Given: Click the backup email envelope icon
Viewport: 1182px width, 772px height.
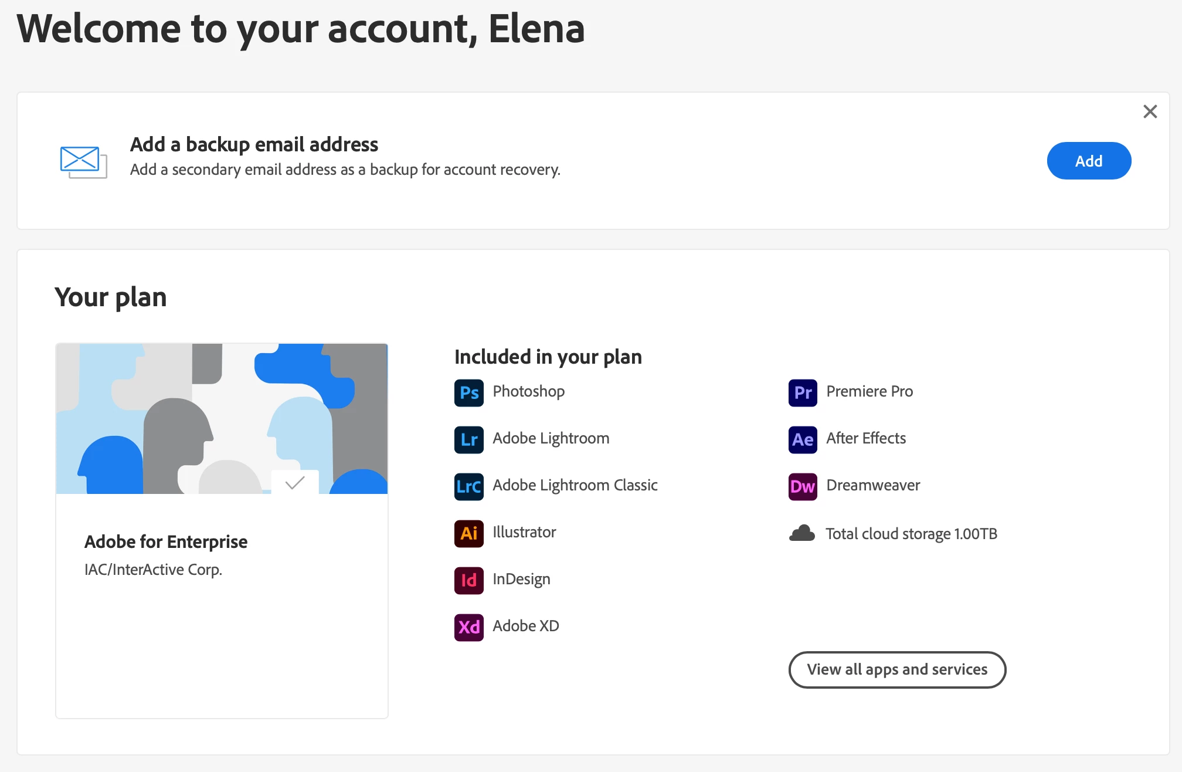Looking at the screenshot, I should point(83,162).
